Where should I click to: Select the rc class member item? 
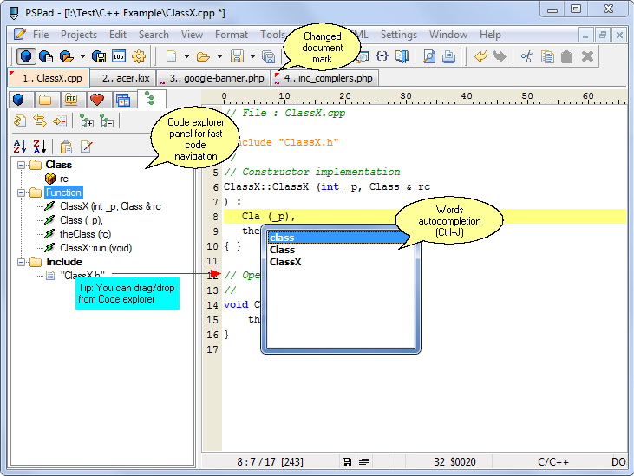[x=63, y=179]
